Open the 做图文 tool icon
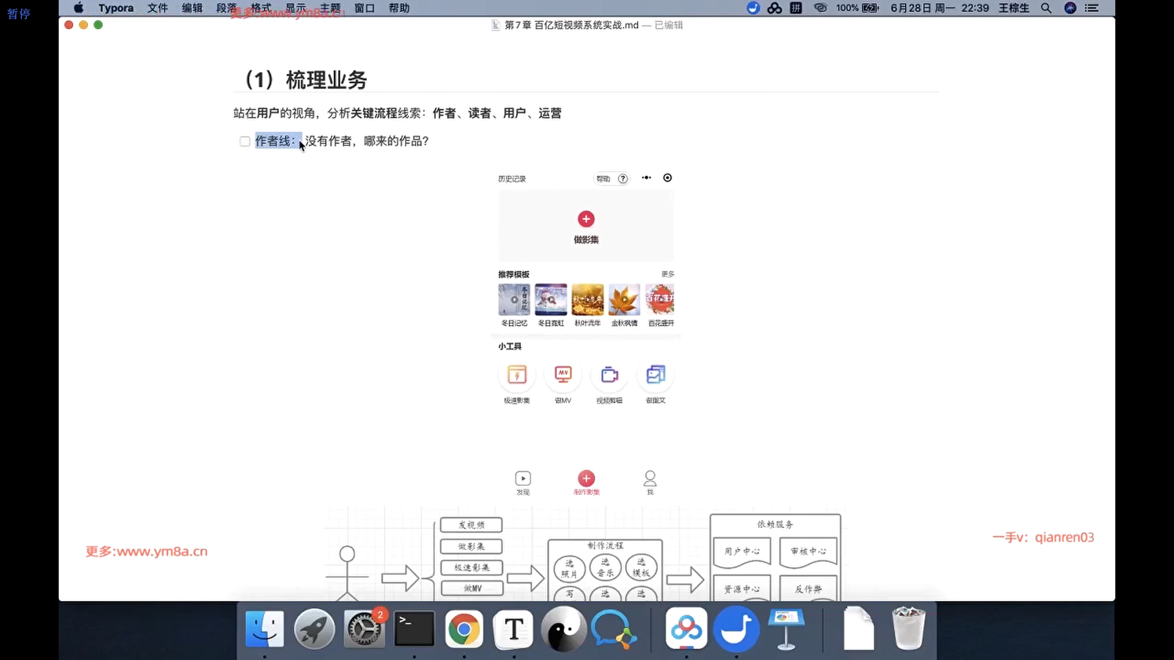The height and width of the screenshot is (660, 1174). pyautogui.click(x=655, y=375)
